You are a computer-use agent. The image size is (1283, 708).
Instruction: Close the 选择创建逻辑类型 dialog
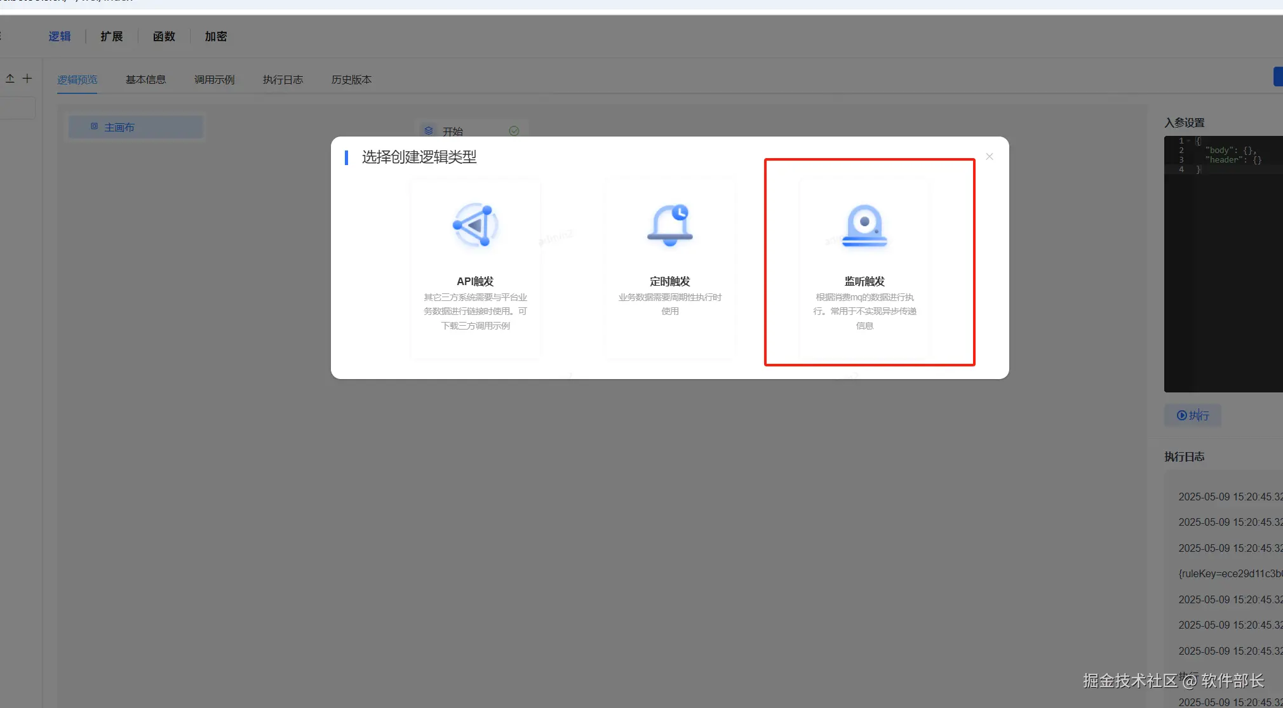click(989, 157)
